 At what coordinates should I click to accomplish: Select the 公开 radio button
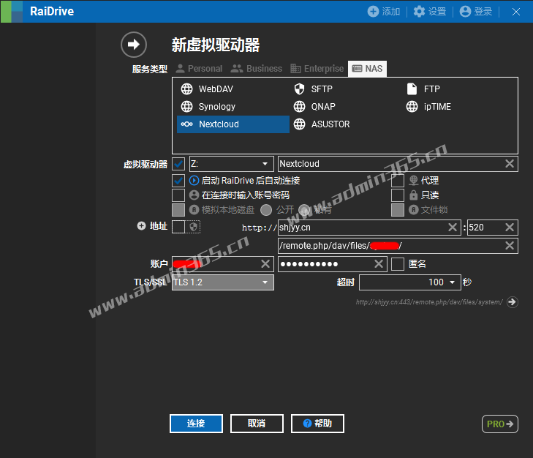[x=266, y=210]
